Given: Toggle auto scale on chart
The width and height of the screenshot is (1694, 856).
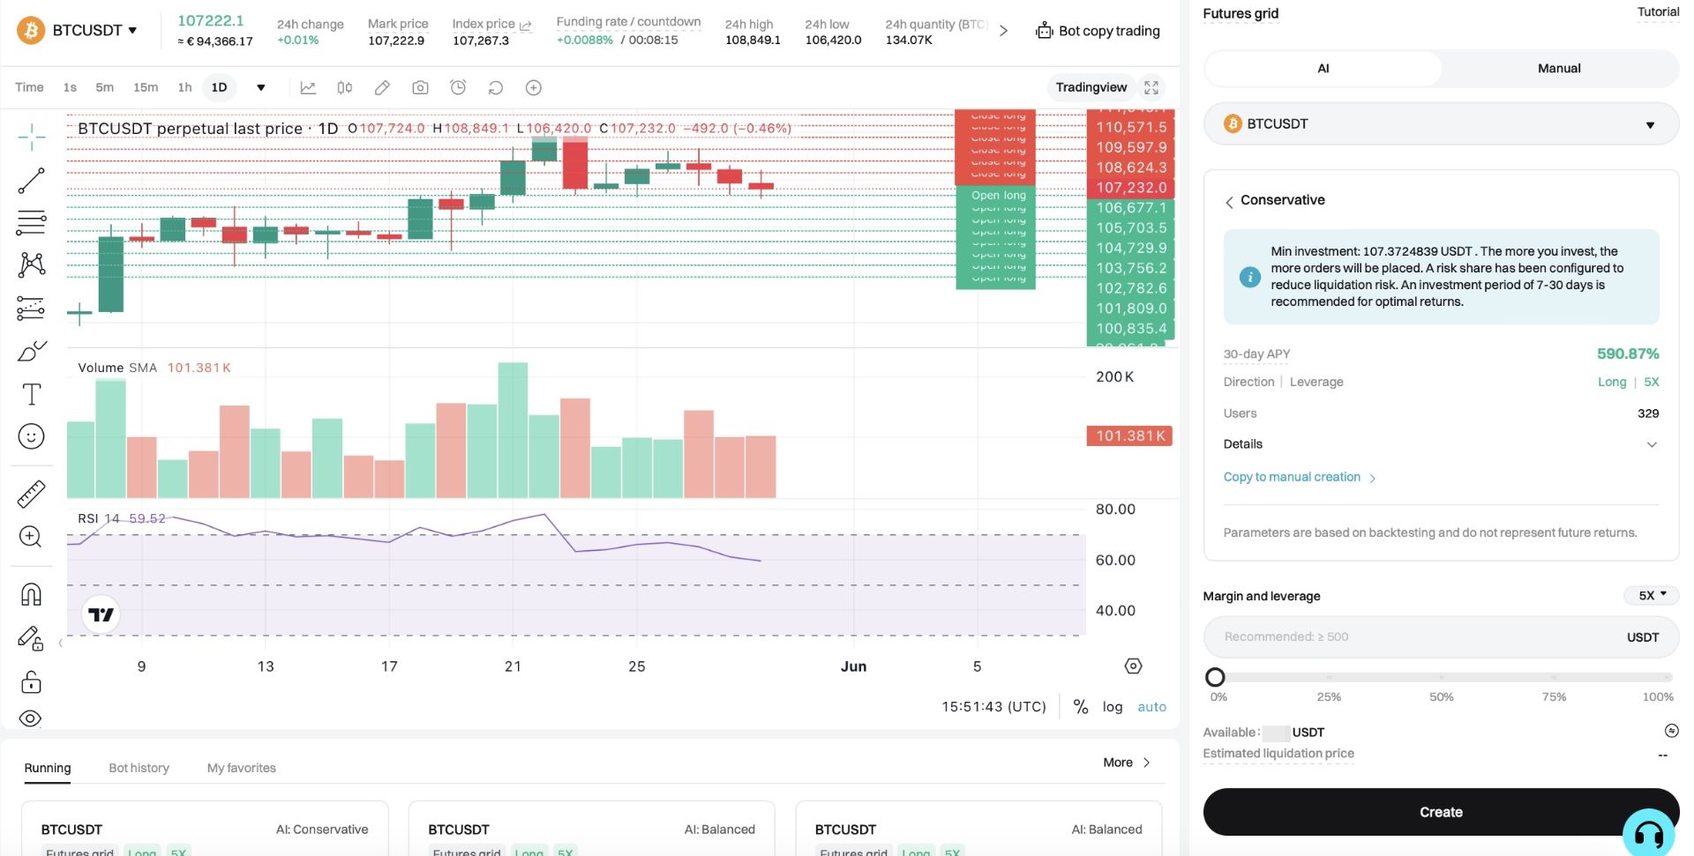Looking at the screenshot, I should pos(1151,706).
